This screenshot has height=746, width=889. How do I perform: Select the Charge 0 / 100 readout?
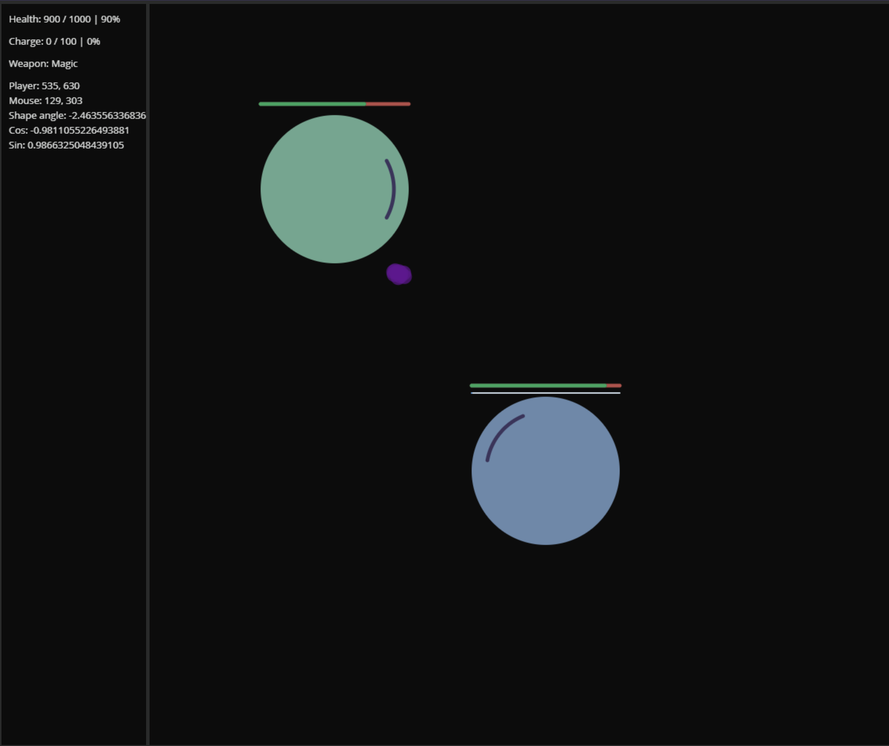54,41
